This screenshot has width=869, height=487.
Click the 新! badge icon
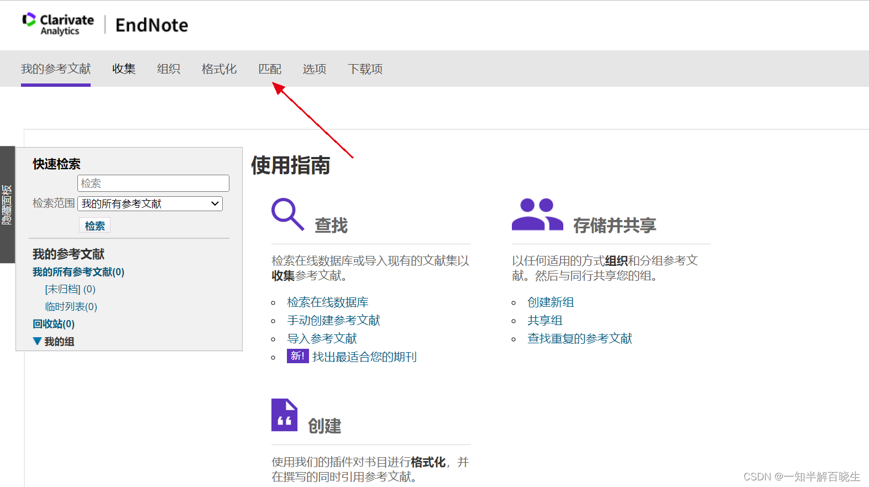[297, 356]
